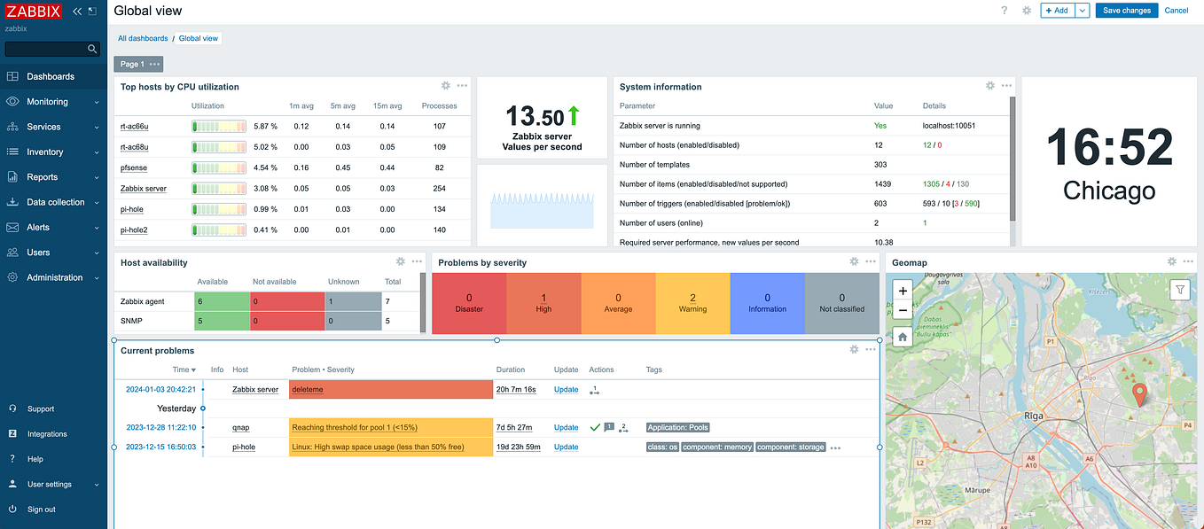Open the All dashboards breadcrumb link
Viewport: 1204px width, 529px height.
click(x=143, y=38)
